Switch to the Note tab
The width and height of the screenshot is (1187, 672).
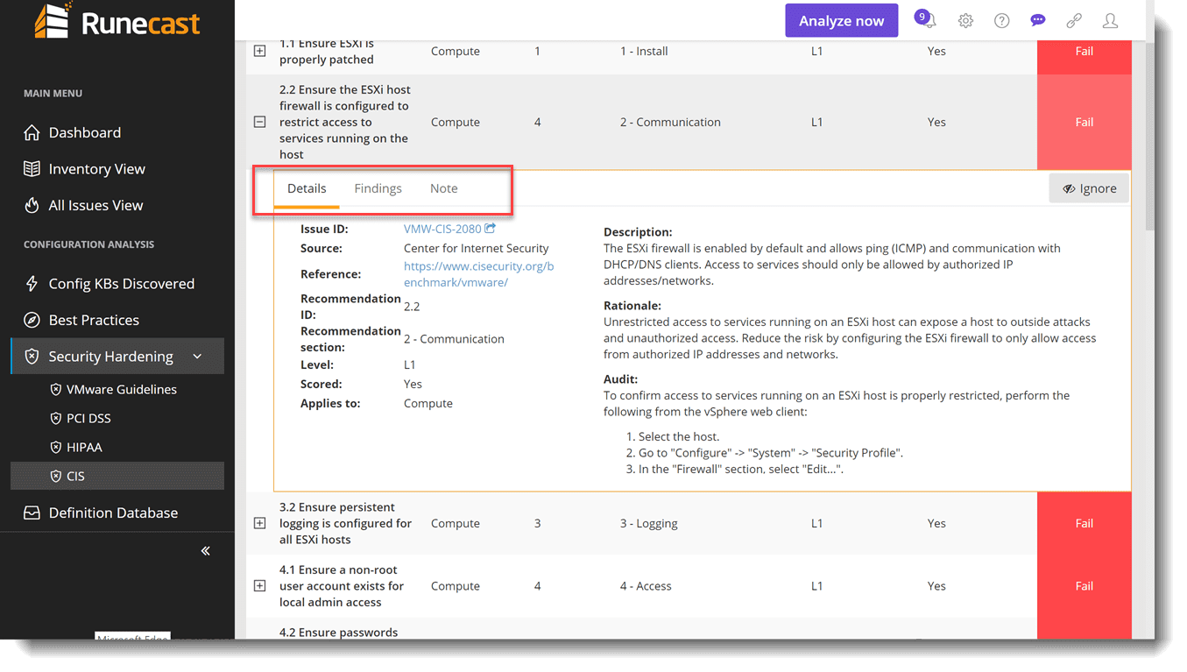[443, 188]
